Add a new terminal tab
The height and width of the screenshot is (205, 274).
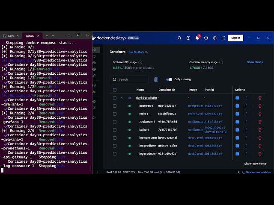coord(47,36)
